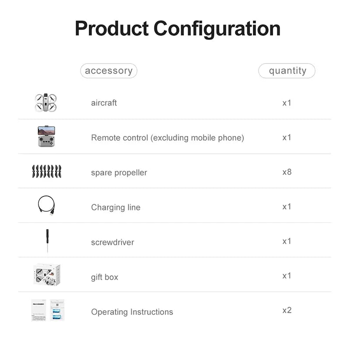This screenshot has width=350, height=350.
Task: Click the remote control icon
Action: click(x=46, y=136)
